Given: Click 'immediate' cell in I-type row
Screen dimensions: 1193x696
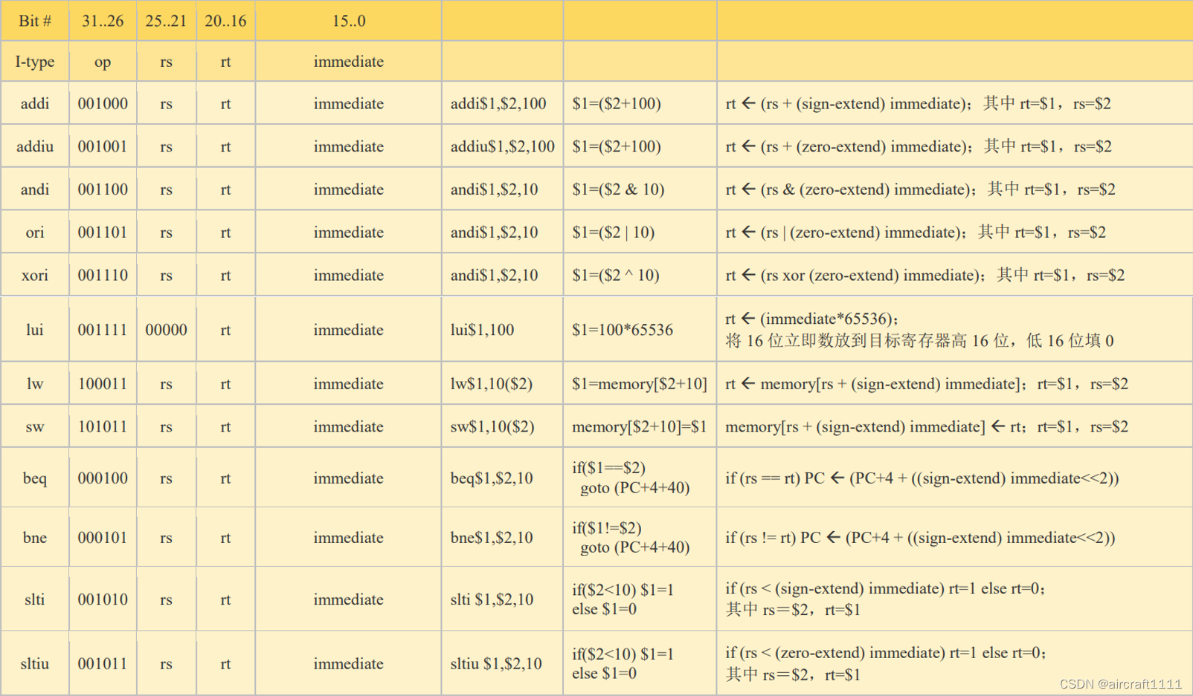Looking at the screenshot, I should coord(348,62).
